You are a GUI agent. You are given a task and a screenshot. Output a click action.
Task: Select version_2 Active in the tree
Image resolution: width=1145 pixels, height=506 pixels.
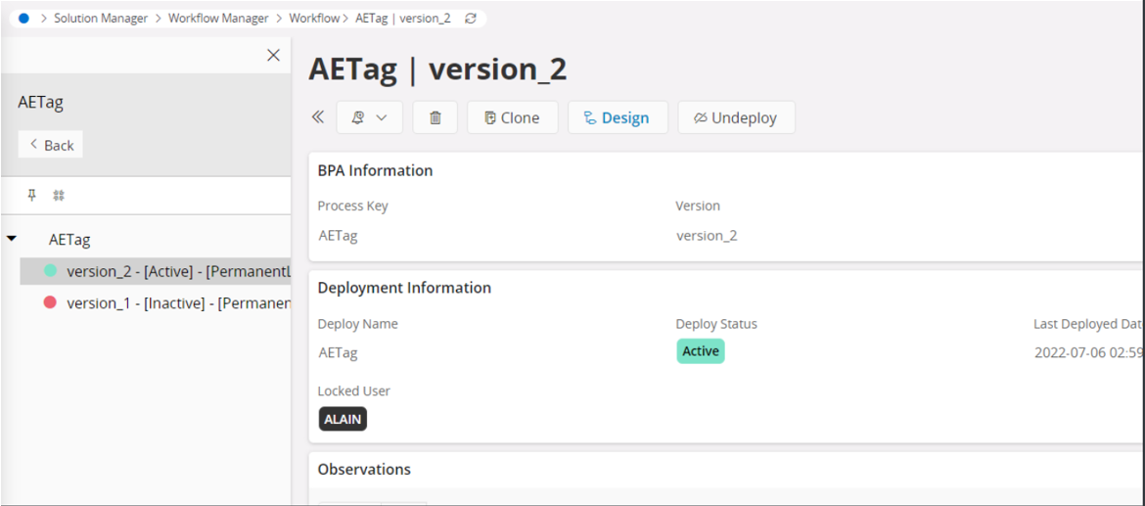tap(166, 271)
